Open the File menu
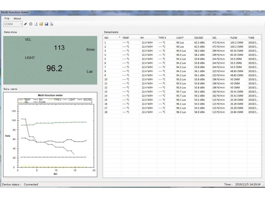This screenshot has height=198, width=265. click(7, 19)
